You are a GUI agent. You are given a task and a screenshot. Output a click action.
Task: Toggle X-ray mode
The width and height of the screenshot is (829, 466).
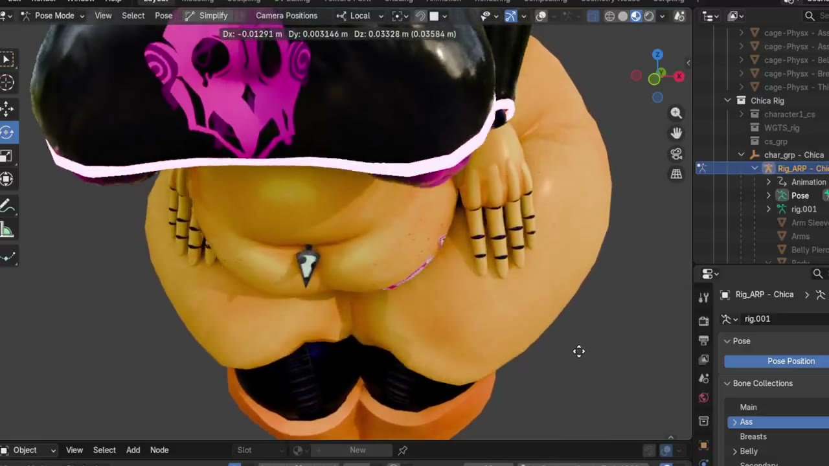pyautogui.click(x=593, y=16)
